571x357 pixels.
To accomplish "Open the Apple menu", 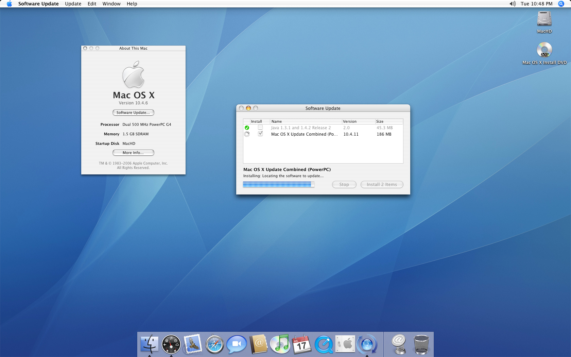I will tap(9, 4).
